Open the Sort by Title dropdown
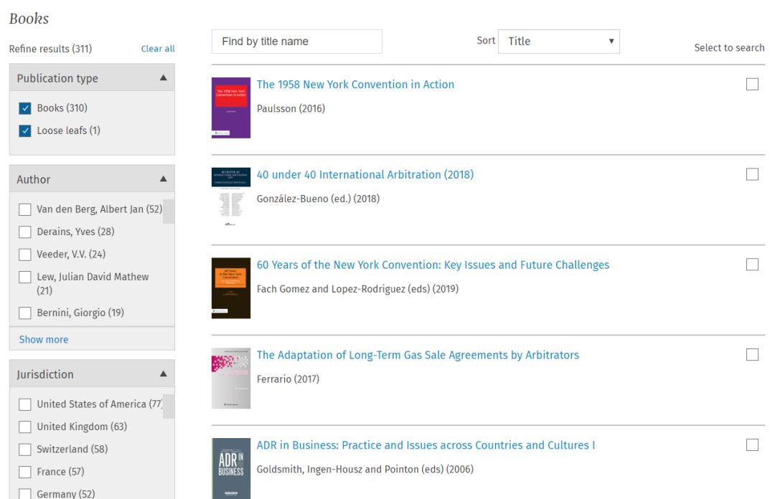The height and width of the screenshot is (499, 775). click(558, 42)
